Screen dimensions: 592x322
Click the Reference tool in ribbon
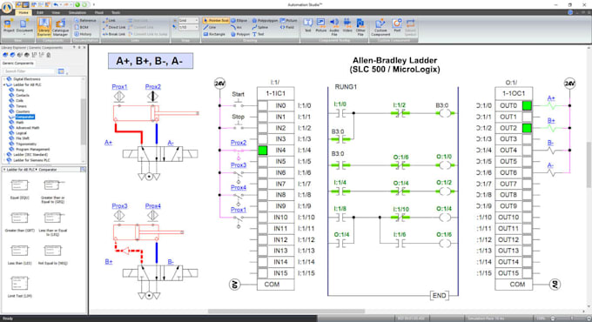pyautogui.click(x=85, y=20)
